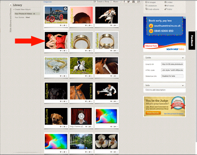Collapse the Links panel
The height and width of the screenshot is (155, 197).
[x=183, y=58]
